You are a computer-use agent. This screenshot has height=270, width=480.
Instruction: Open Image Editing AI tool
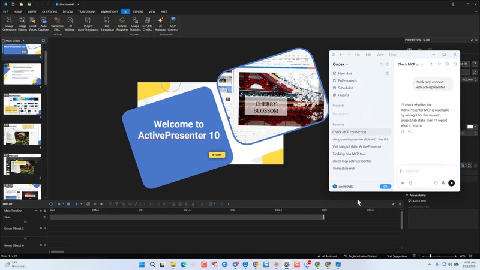coord(22,23)
